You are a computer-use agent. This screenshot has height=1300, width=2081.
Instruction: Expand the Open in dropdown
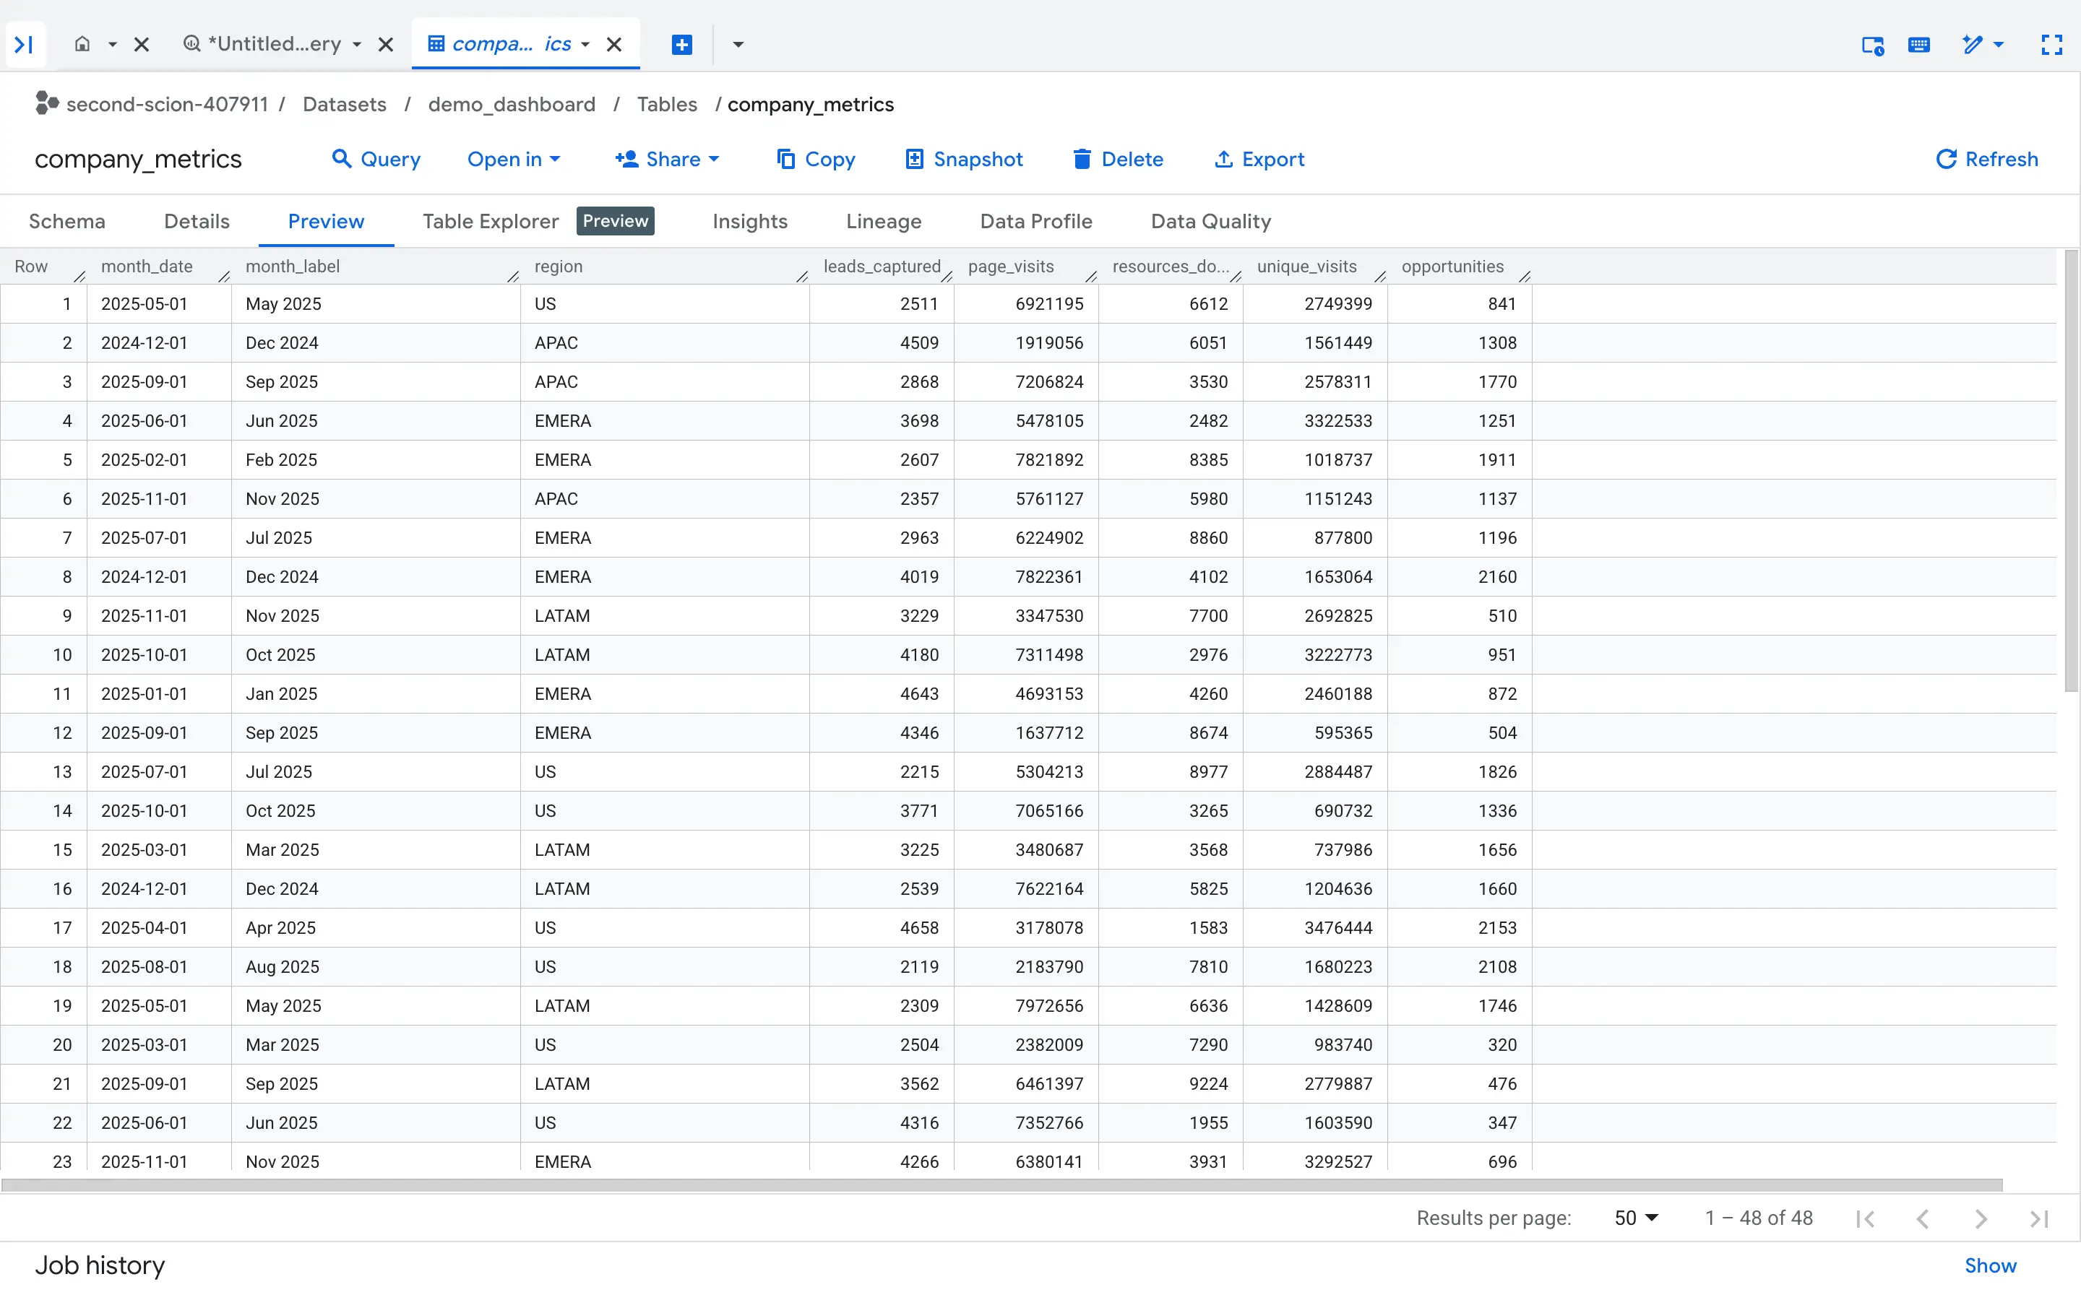513,159
